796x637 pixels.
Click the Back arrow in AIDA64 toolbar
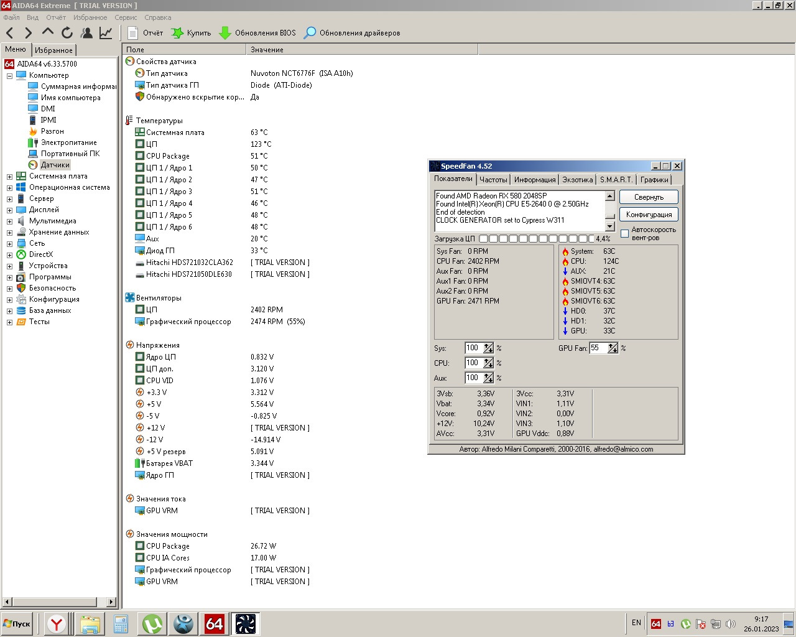click(x=10, y=33)
